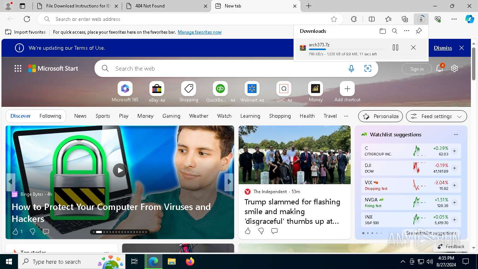Screen dimensions: 478x269
Task: Add this page to favorites star
Action: coord(334,19)
